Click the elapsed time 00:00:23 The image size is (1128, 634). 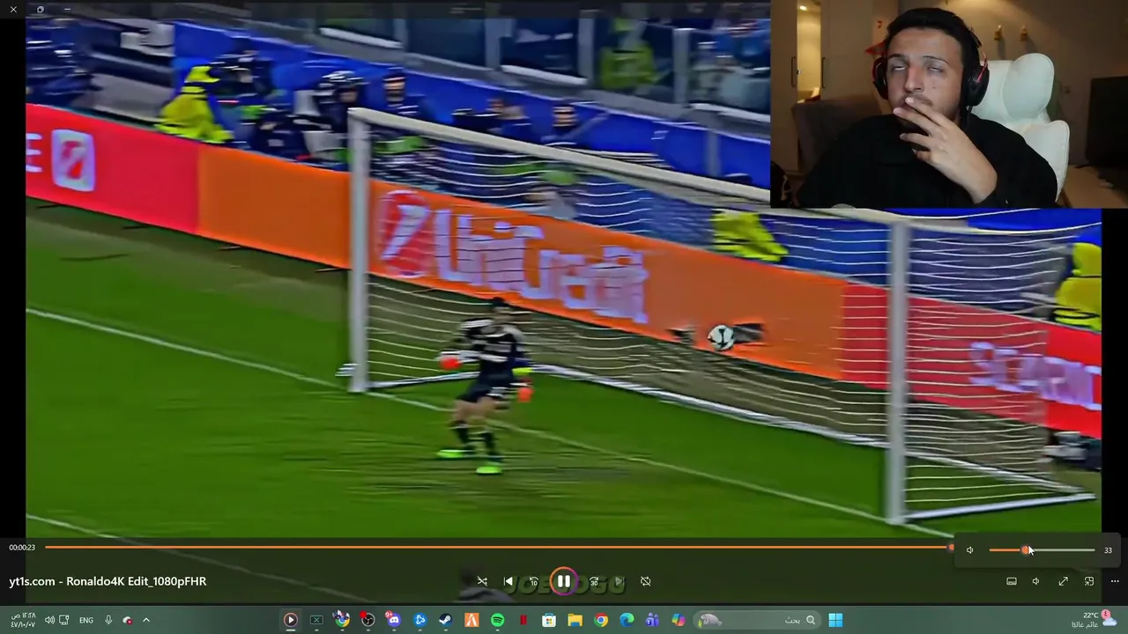[22, 548]
